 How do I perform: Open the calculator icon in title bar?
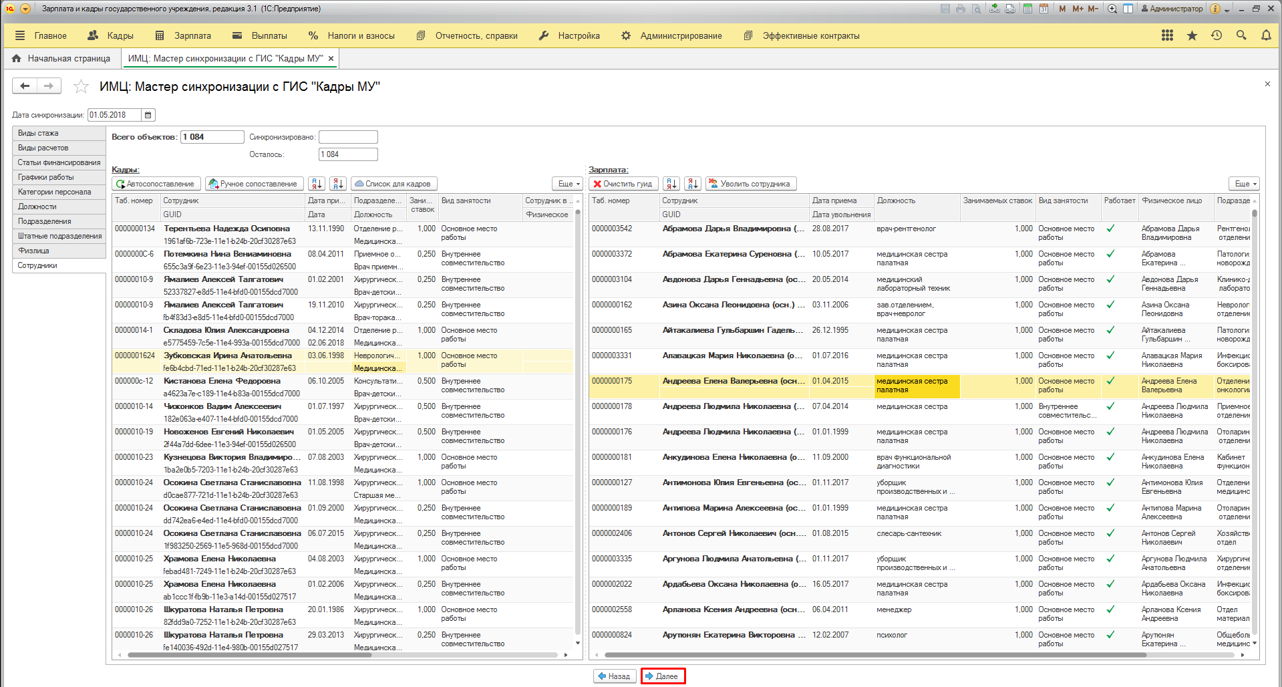coord(1027,9)
